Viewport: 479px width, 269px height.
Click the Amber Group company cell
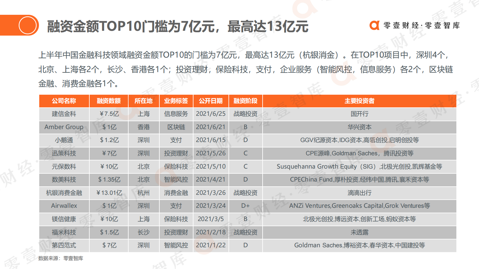click(x=64, y=127)
